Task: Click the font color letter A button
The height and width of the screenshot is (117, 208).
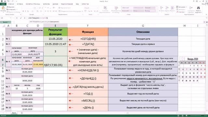Action: pos(41,11)
